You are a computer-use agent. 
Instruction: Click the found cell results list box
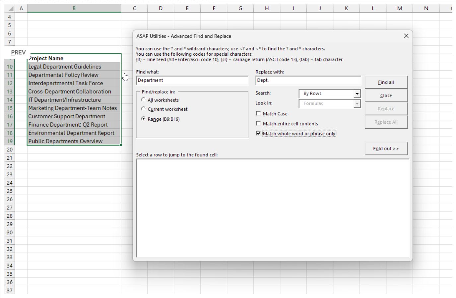(x=272, y=208)
